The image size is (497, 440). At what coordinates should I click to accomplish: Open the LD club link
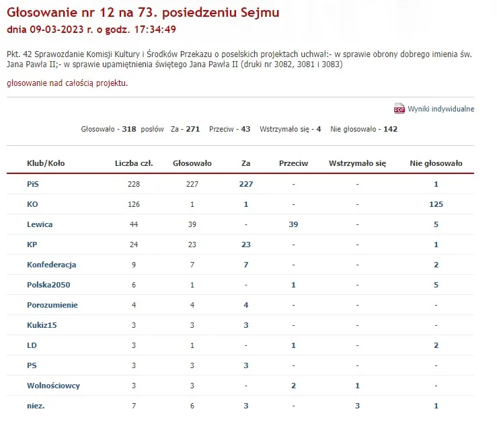32,345
